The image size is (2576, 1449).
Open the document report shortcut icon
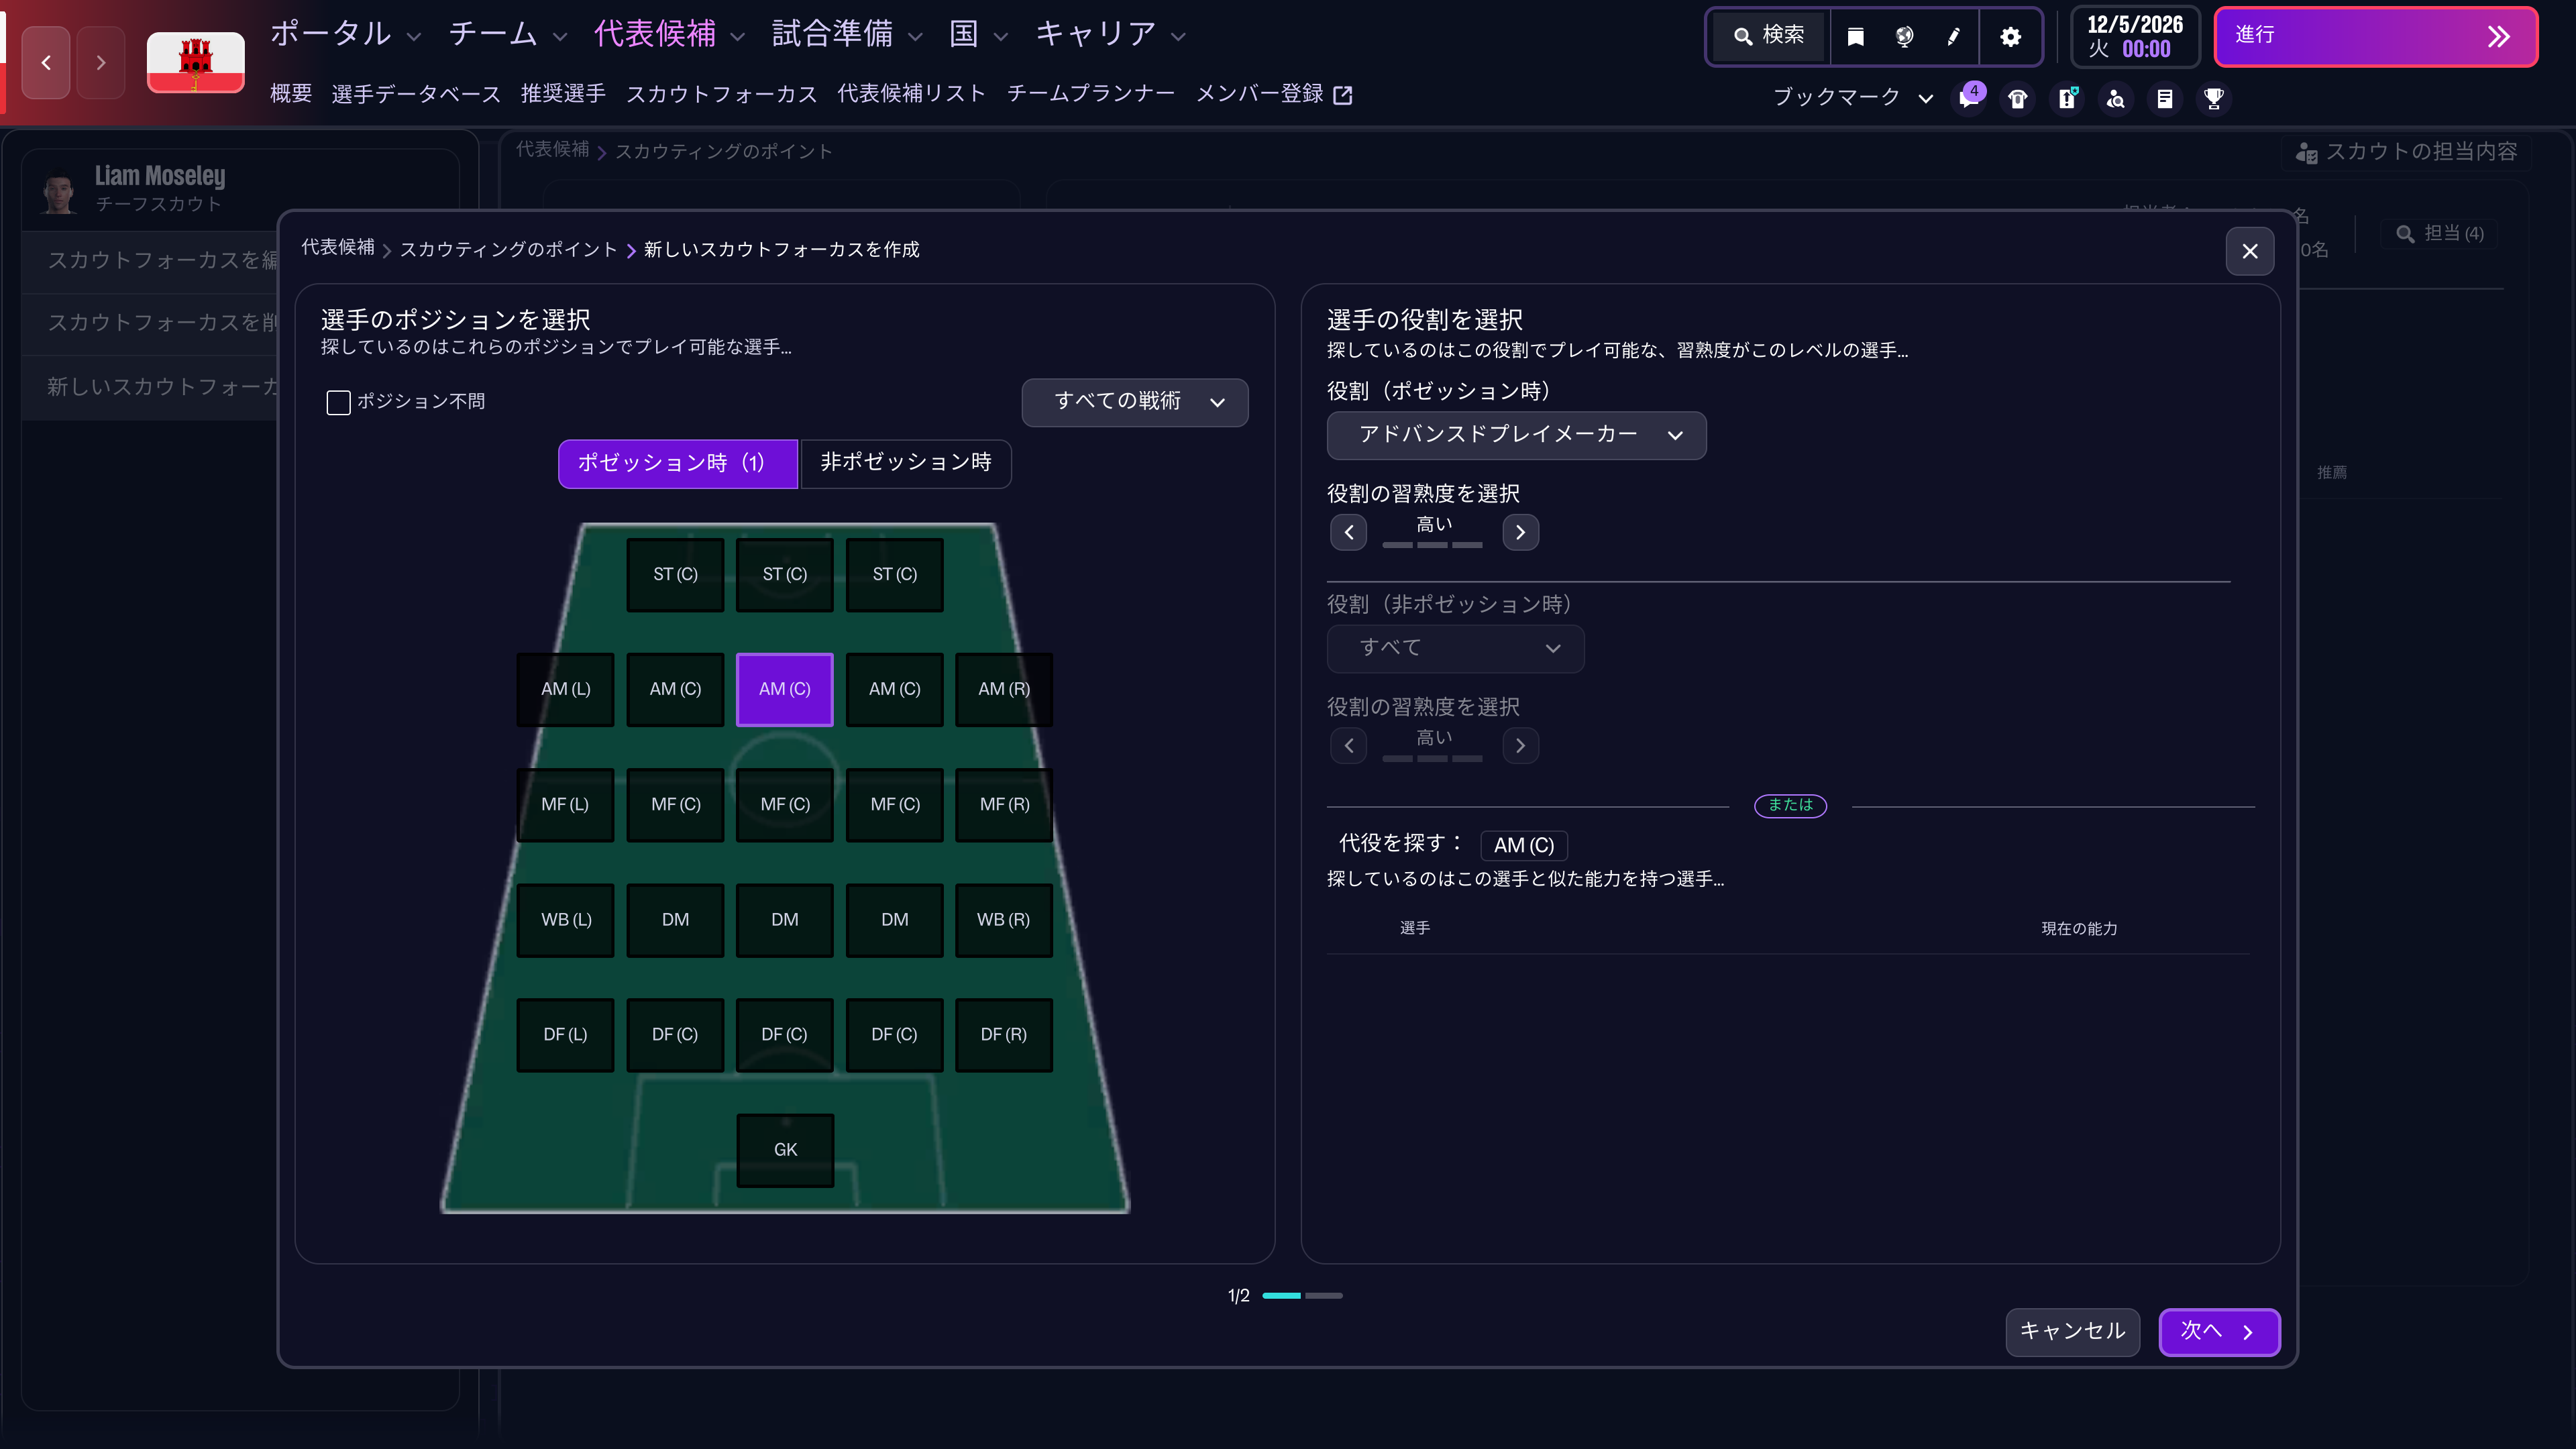click(x=2165, y=98)
